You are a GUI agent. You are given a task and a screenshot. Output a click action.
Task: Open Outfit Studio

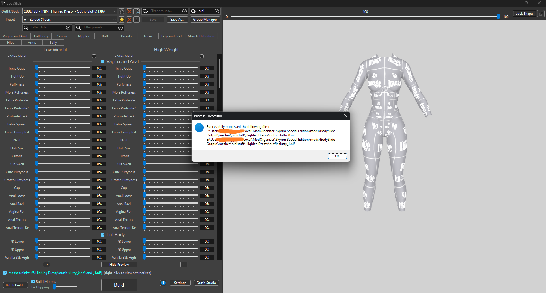[206, 283]
